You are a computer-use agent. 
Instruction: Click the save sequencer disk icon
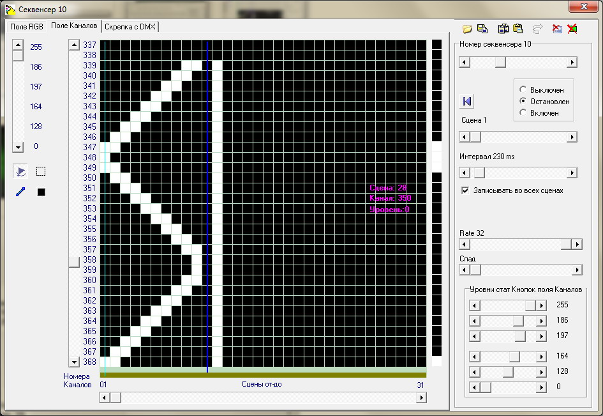click(482, 29)
